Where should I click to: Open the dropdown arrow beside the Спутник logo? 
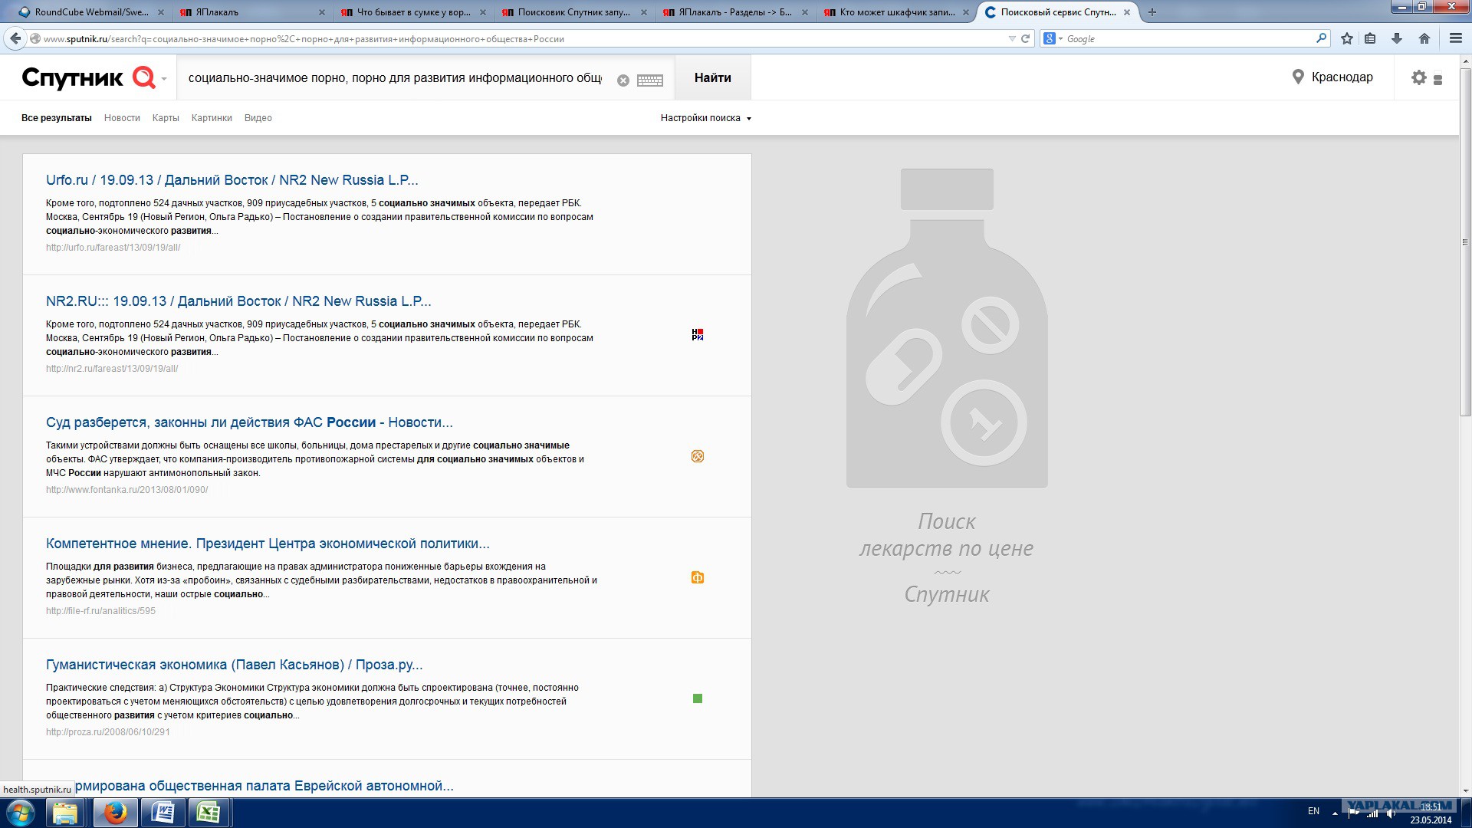click(x=164, y=79)
